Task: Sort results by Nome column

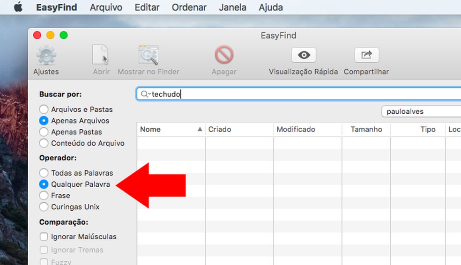Action: [171, 129]
